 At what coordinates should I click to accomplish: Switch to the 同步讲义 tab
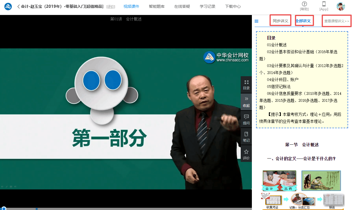pyautogui.click(x=280, y=21)
